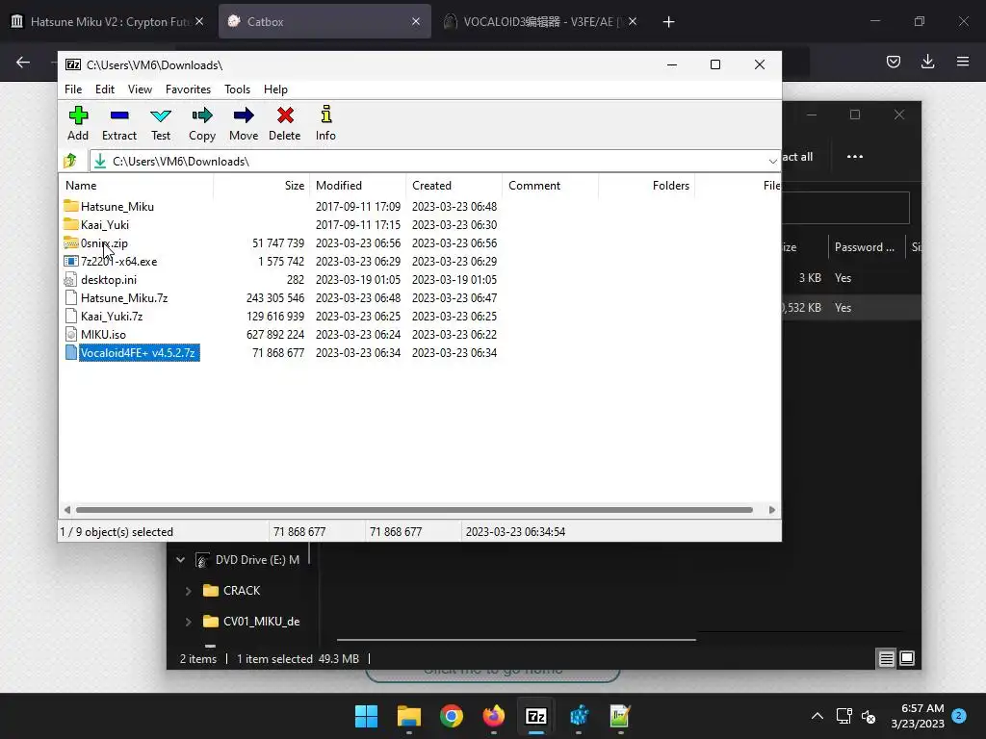Switch Explorer to large icons view

pyautogui.click(x=907, y=658)
